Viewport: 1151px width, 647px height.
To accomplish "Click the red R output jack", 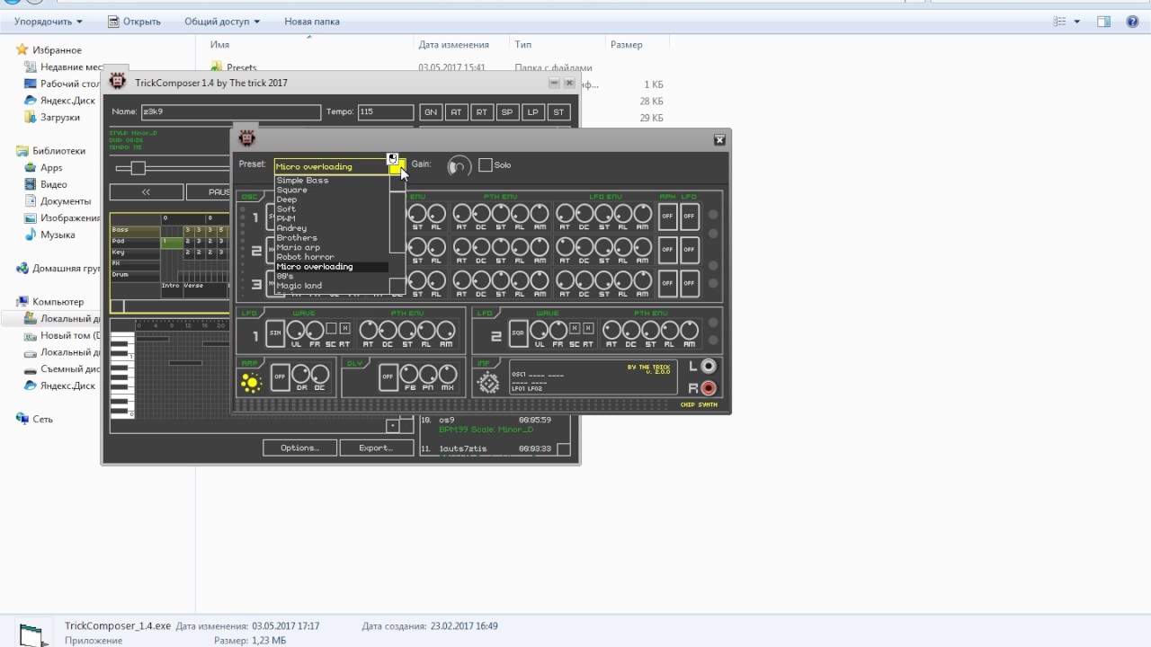I will click(x=709, y=388).
